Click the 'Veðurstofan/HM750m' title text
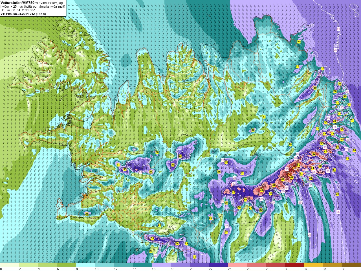 coord(19,3)
